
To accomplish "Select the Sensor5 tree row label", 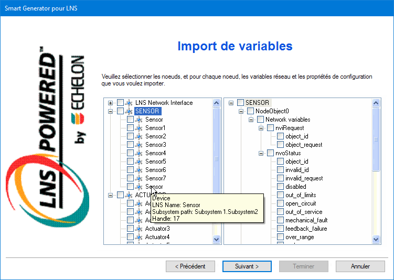I will (x=155, y=161).
